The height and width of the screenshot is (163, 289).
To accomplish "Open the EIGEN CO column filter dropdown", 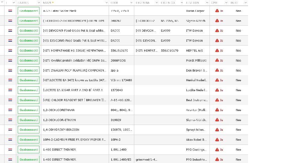I will coord(182,3).
